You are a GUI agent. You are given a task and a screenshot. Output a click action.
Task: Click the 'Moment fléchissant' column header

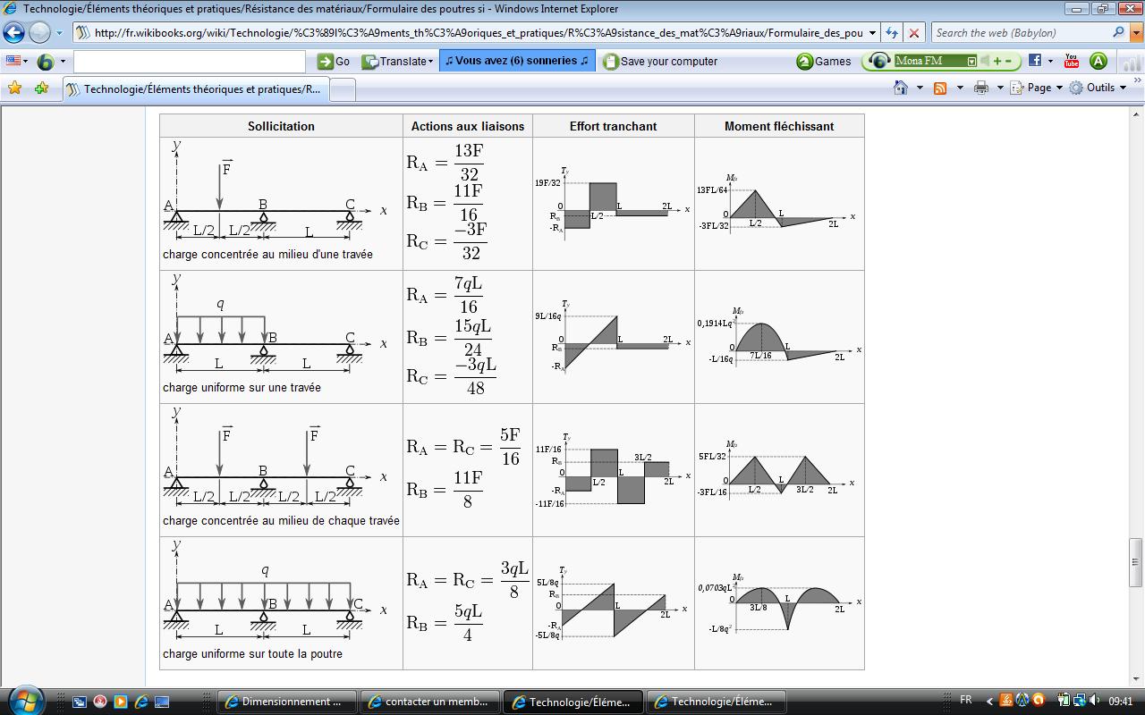click(x=779, y=126)
